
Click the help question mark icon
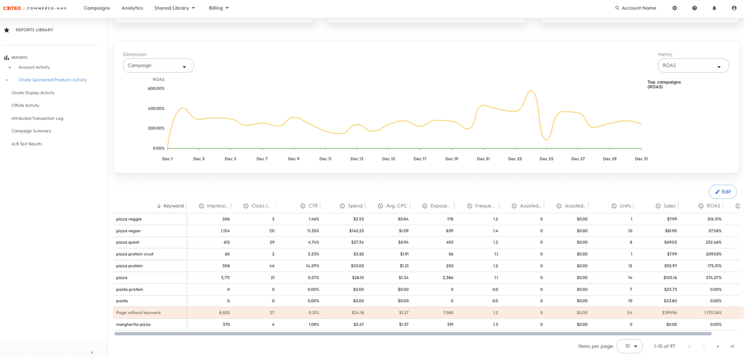[x=694, y=8]
